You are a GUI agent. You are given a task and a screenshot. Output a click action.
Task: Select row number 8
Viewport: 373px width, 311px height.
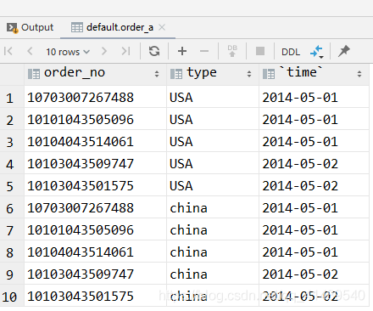[x=12, y=252]
